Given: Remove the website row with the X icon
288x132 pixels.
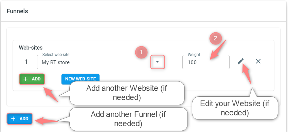Looking at the screenshot, I should tap(258, 61).
